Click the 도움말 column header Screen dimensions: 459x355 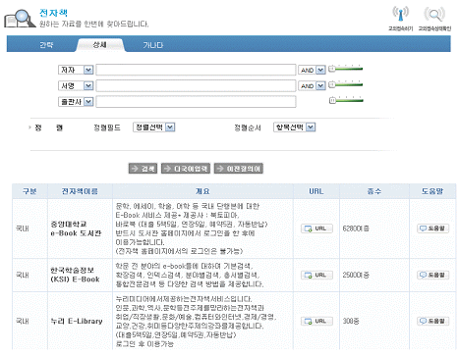[432, 191]
